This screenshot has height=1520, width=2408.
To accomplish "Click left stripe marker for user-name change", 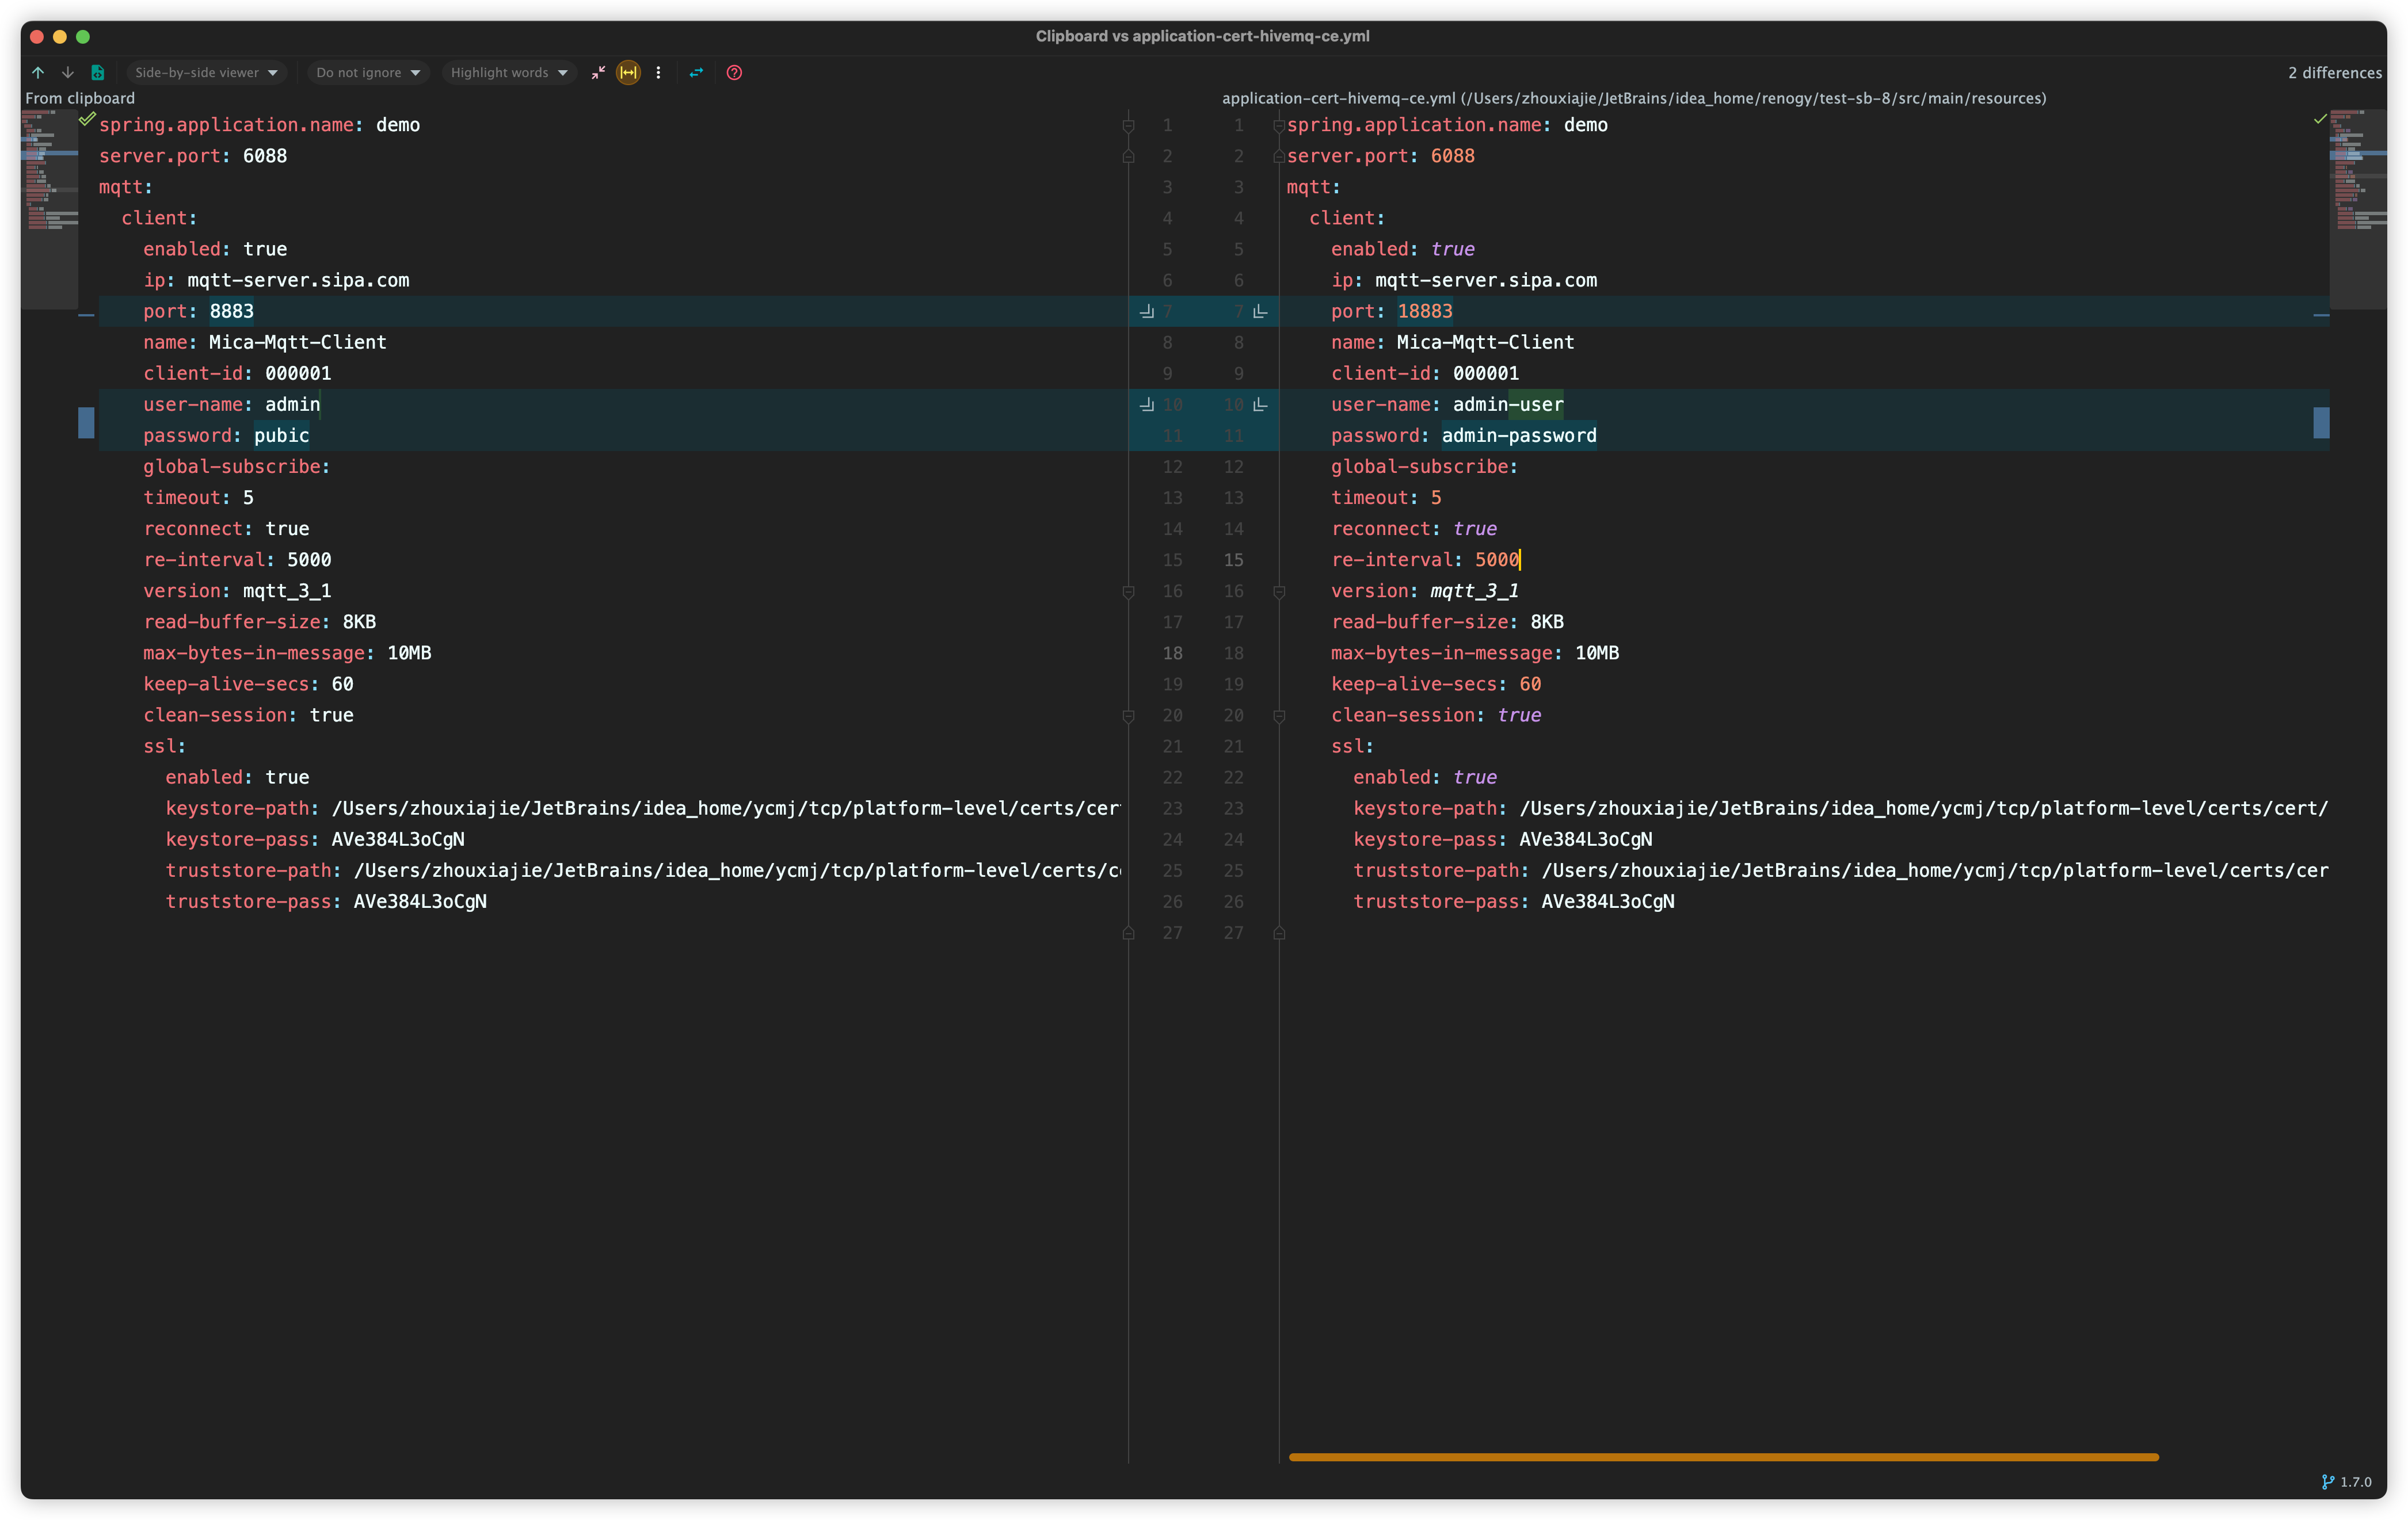I will coord(87,422).
